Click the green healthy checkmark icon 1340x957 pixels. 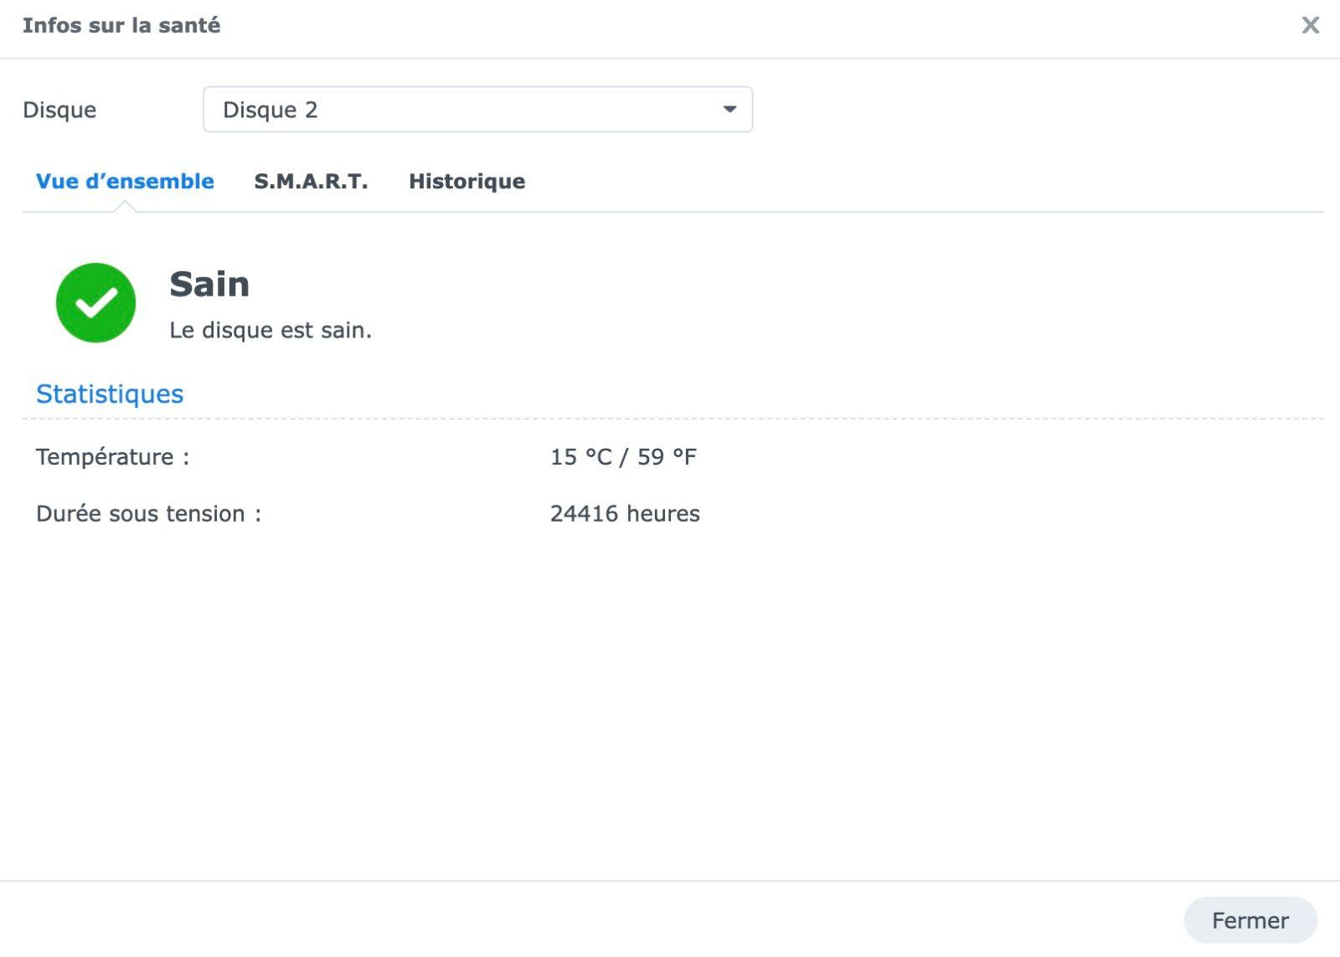[x=95, y=302]
